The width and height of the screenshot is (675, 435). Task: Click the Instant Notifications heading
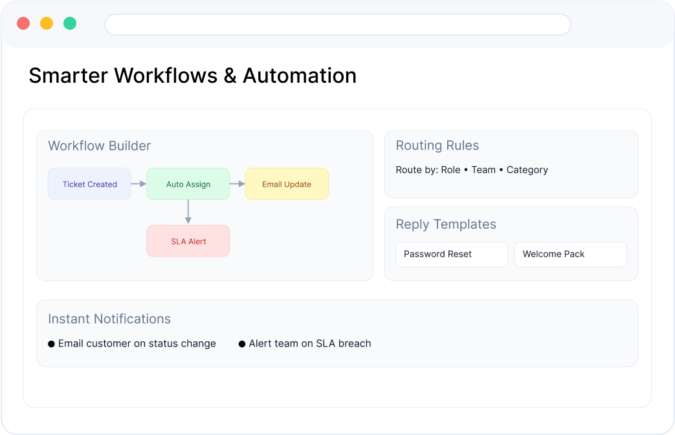[x=109, y=319]
